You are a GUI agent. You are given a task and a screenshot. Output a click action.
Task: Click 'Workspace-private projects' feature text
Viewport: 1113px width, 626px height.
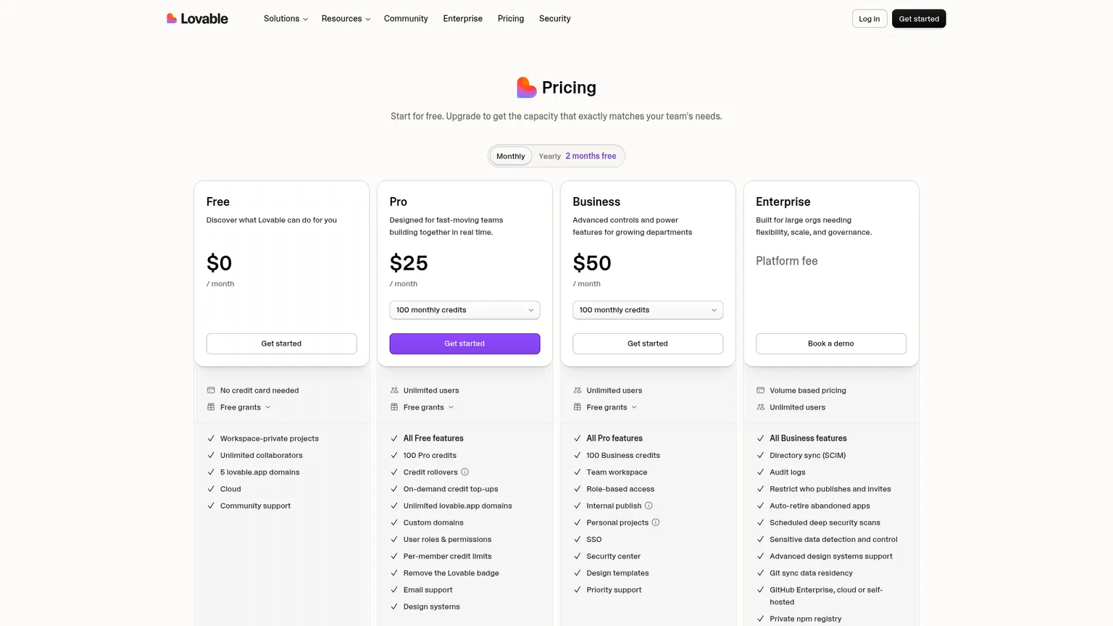[270, 438]
